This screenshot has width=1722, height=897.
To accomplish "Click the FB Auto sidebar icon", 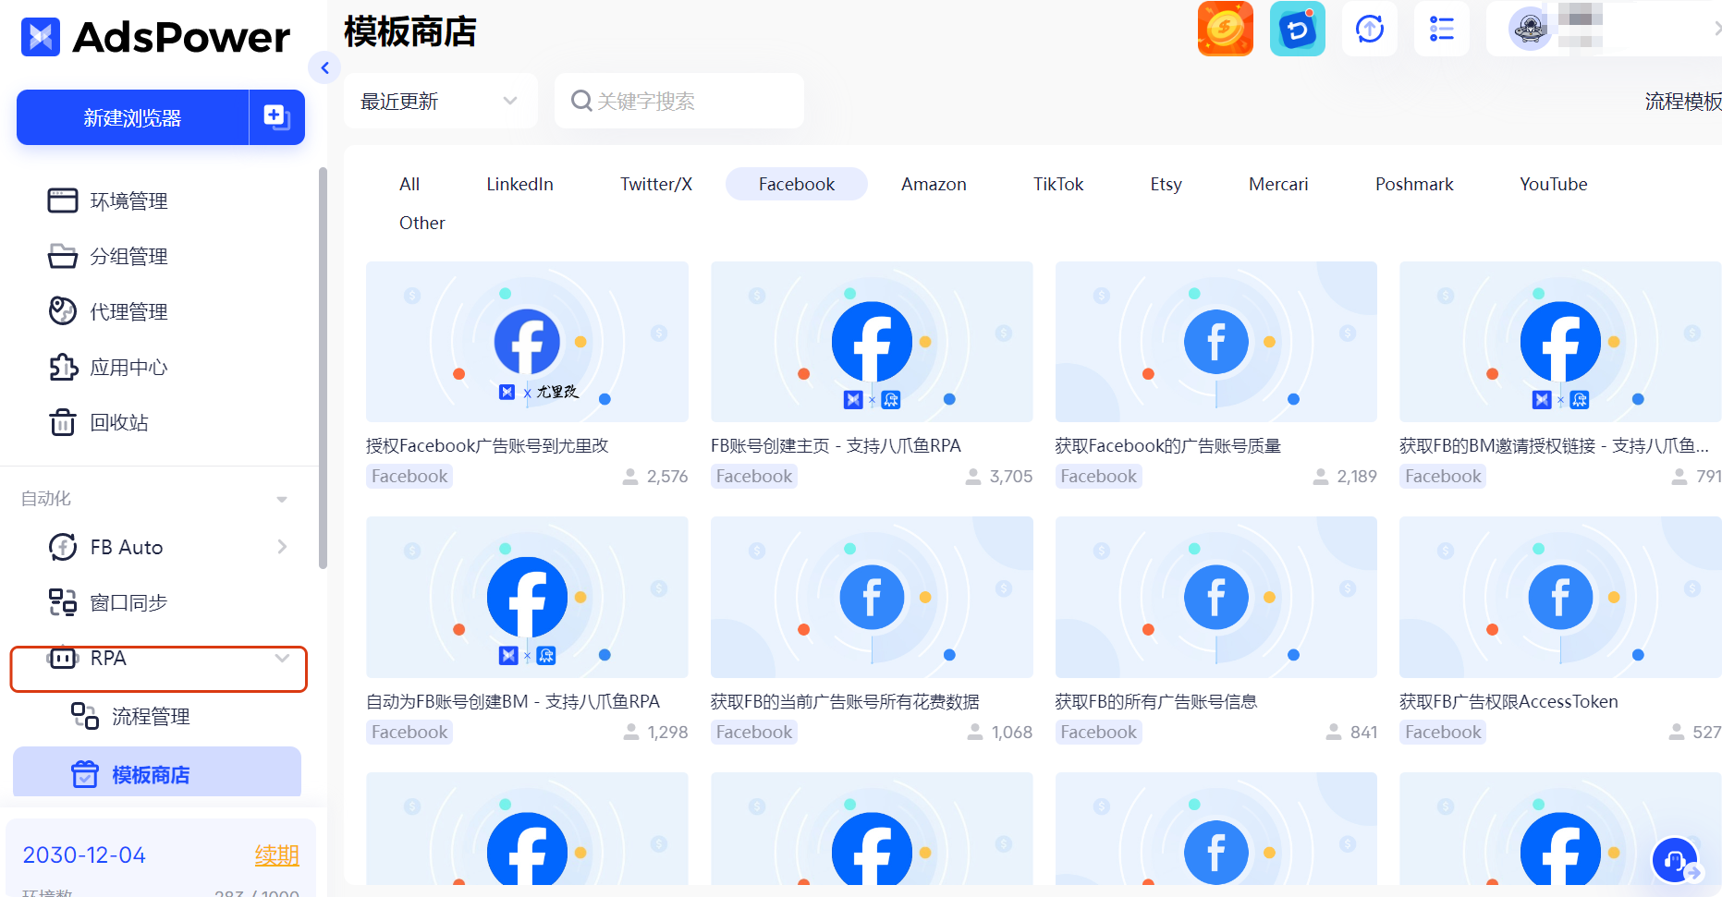I will [x=63, y=547].
